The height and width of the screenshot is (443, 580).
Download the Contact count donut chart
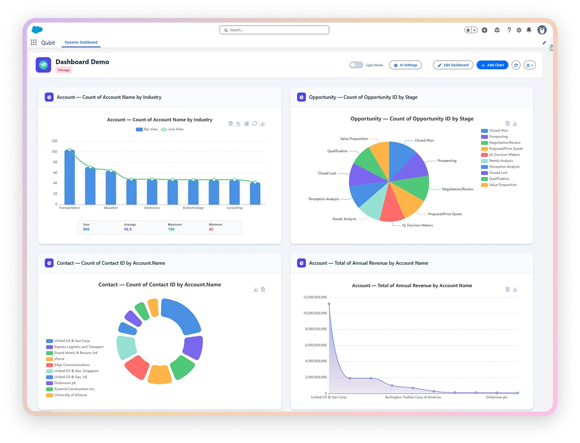coord(255,289)
